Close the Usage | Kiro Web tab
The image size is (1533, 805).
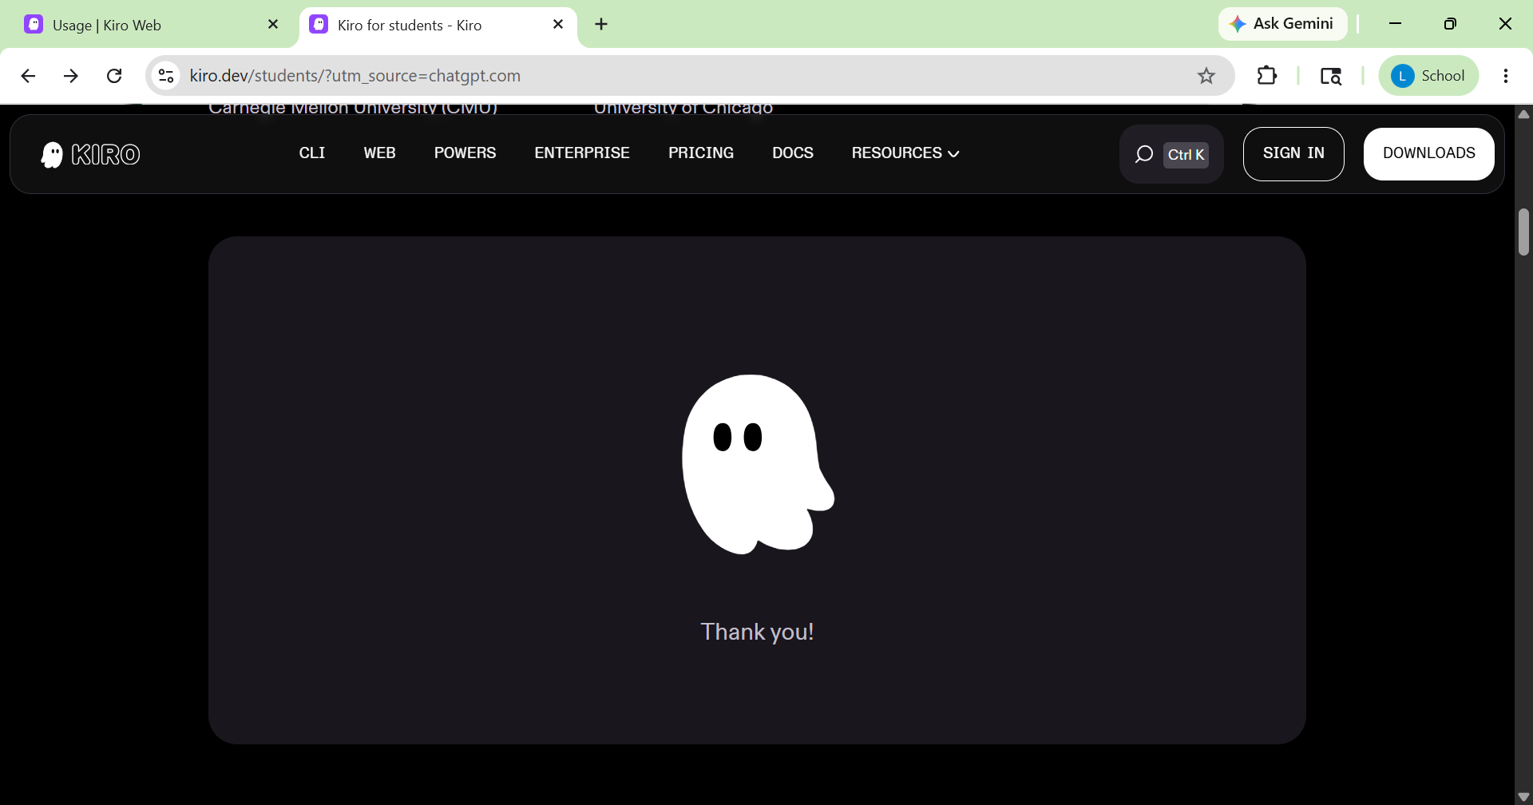pos(273,25)
